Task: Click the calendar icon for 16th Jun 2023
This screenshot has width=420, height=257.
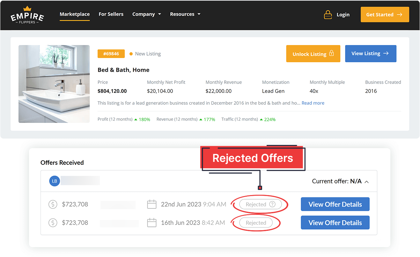Action: click(x=152, y=223)
